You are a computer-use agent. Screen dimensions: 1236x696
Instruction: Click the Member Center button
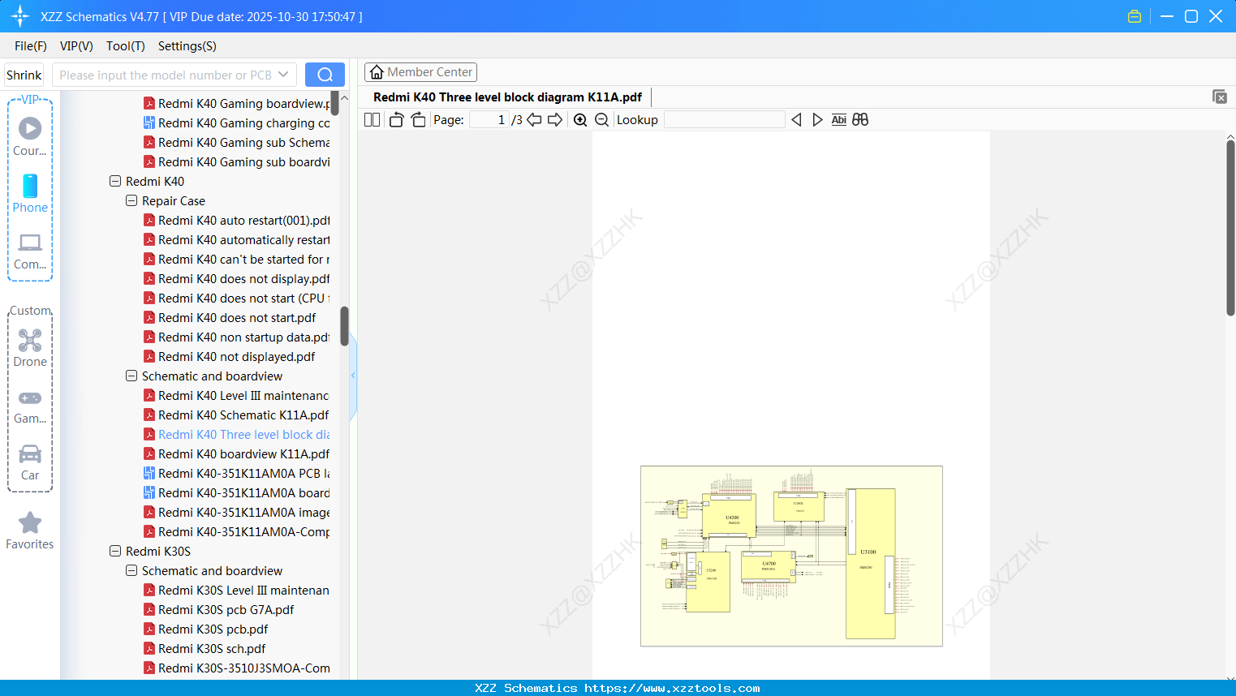(420, 71)
